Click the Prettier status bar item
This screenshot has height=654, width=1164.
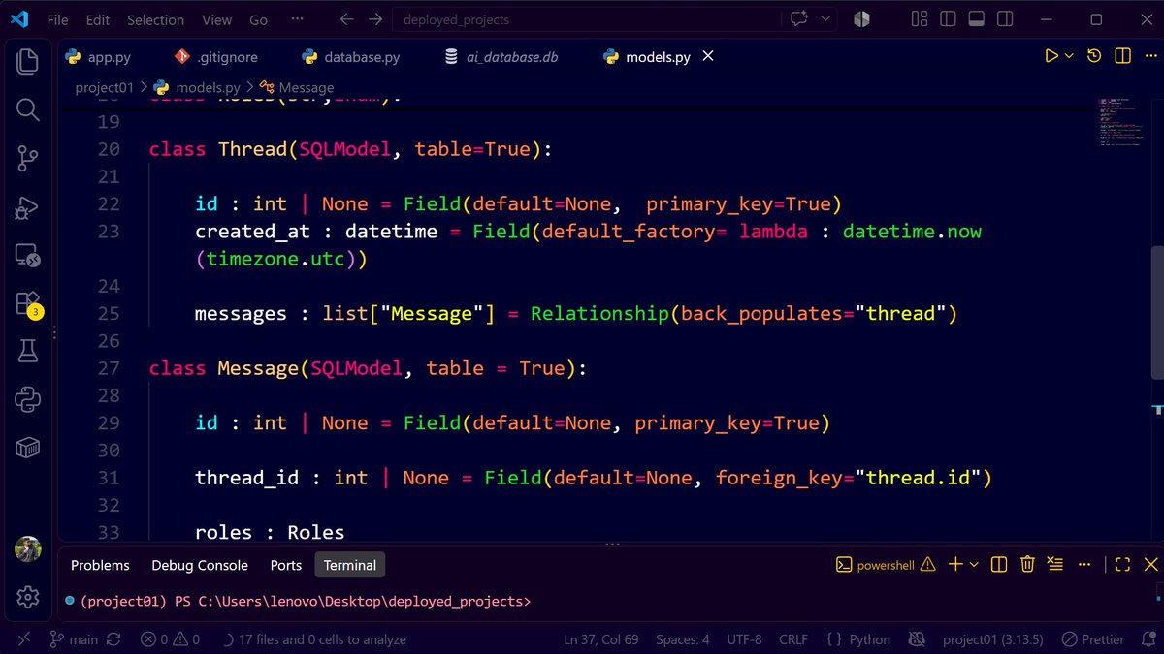point(1093,639)
